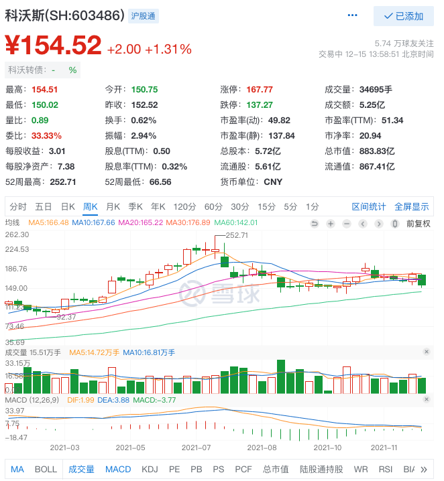Select the 日K chart tab
Screen dimensions: 444x481
click(x=68, y=206)
